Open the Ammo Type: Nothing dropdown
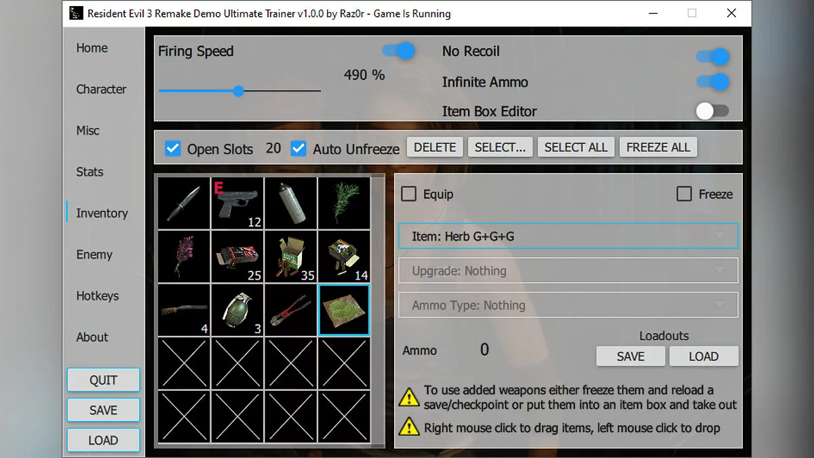 568,305
